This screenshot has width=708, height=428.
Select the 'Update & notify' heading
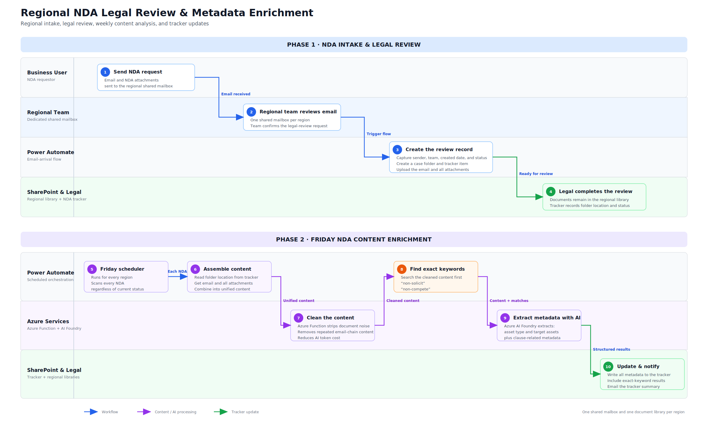[x=638, y=366]
